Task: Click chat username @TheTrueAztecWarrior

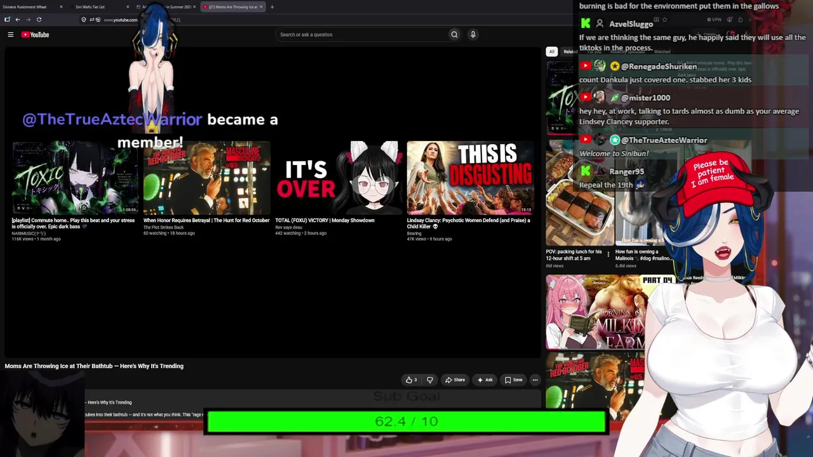Action: coord(664,140)
